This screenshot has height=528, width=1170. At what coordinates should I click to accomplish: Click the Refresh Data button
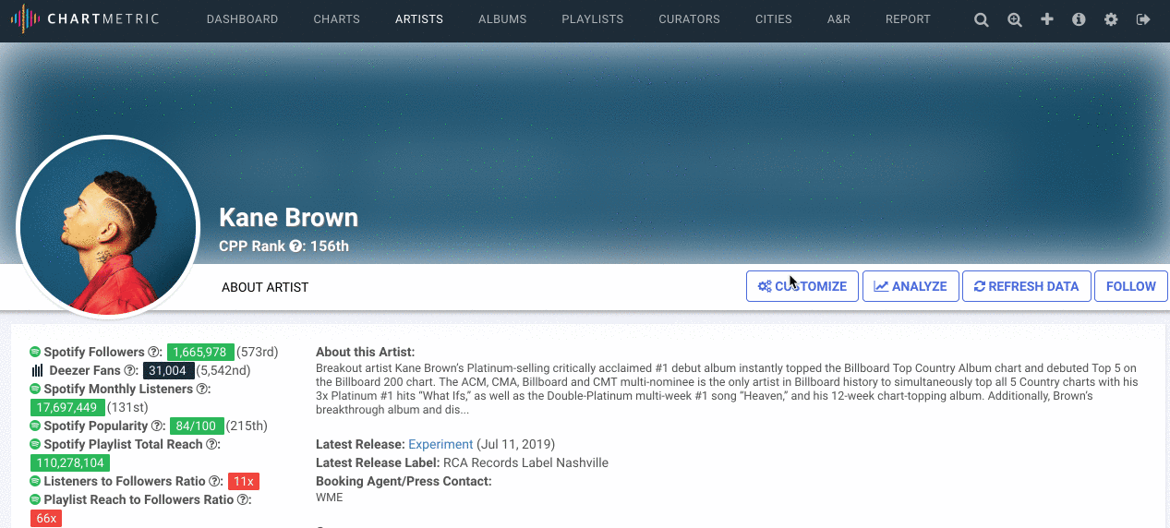click(1027, 286)
